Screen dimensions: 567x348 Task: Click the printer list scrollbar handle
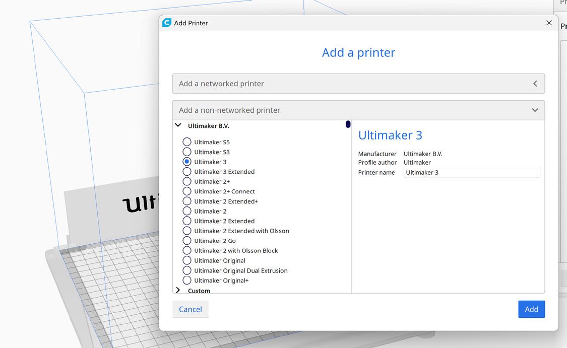pos(348,124)
